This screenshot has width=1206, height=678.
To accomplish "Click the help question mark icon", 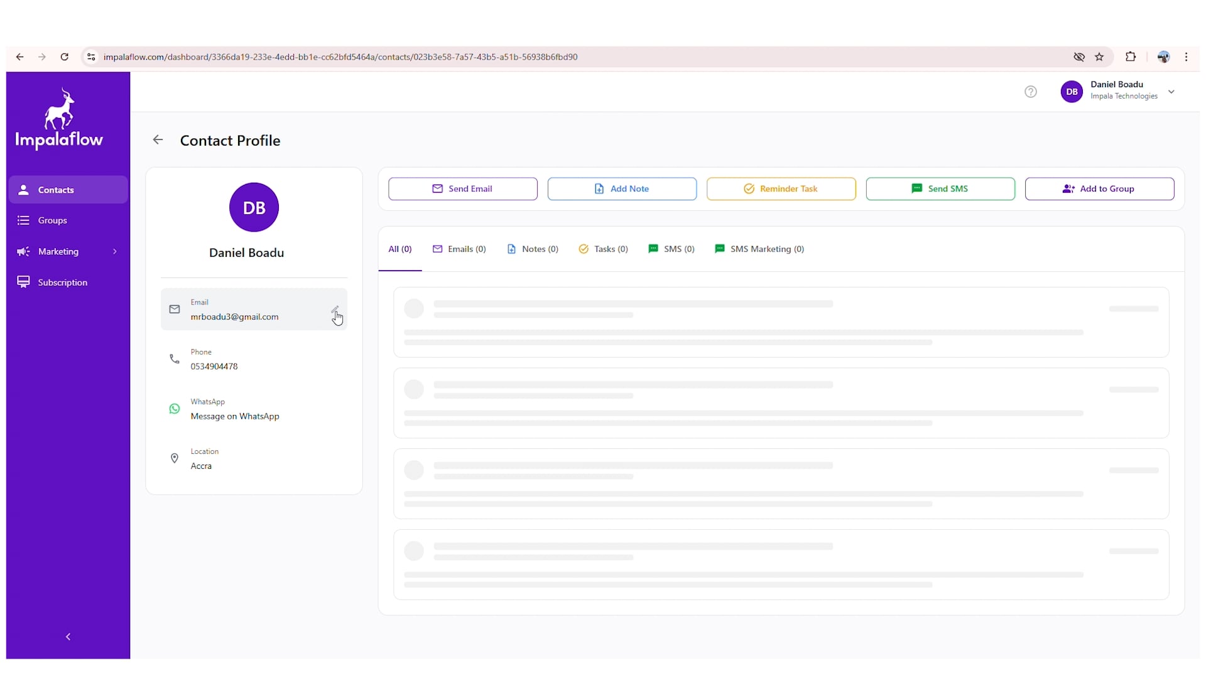I will coord(1030,92).
